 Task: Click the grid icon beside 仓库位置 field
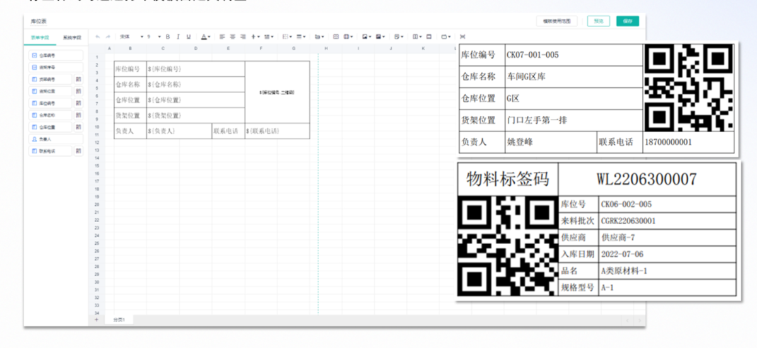[x=79, y=127]
